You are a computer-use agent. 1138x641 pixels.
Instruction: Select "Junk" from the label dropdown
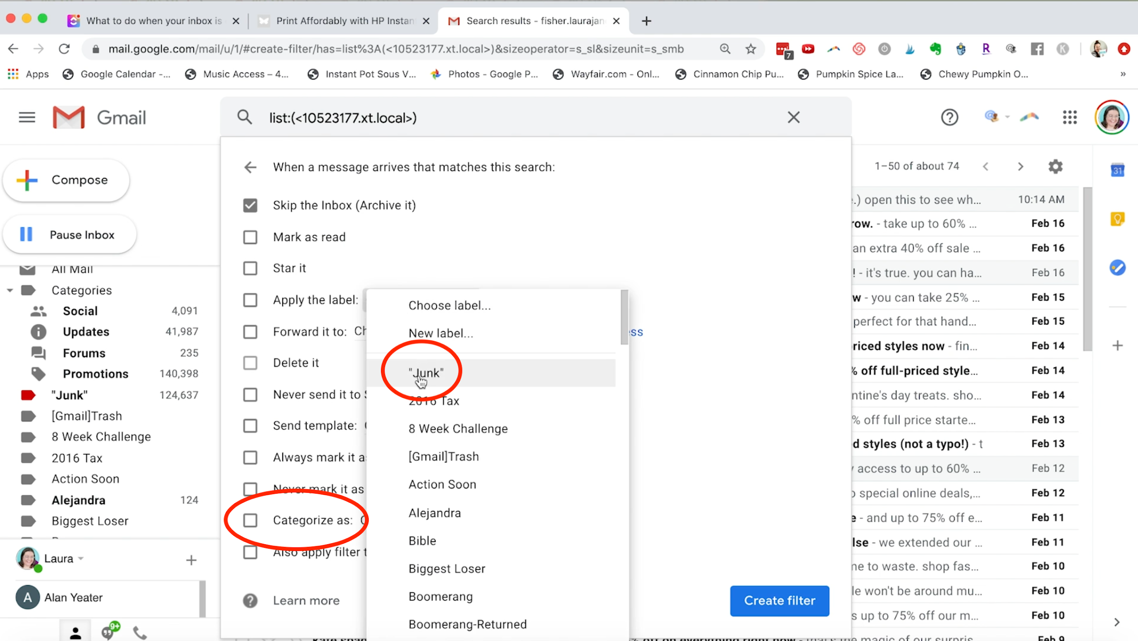(x=426, y=373)
